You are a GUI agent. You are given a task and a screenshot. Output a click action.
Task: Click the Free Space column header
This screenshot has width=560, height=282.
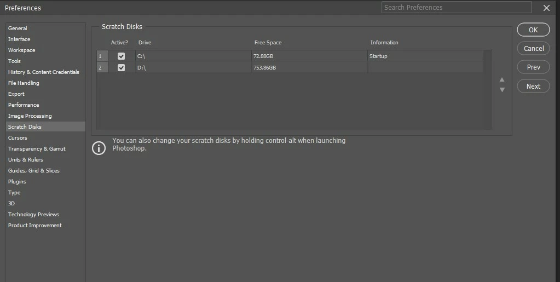tap(268, 43)
